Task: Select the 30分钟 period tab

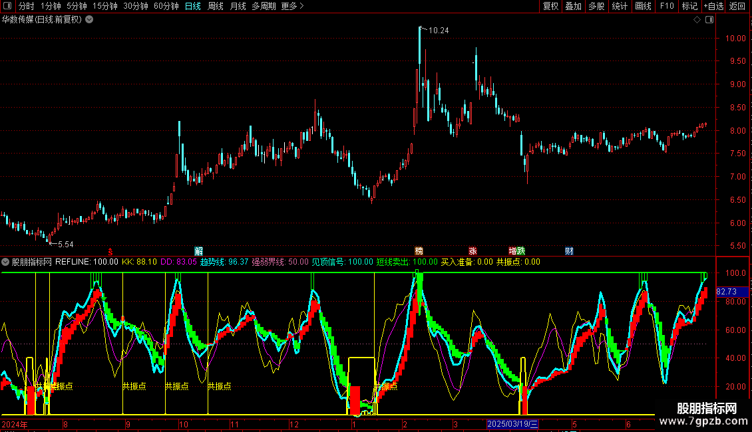Action: (136, 6)
